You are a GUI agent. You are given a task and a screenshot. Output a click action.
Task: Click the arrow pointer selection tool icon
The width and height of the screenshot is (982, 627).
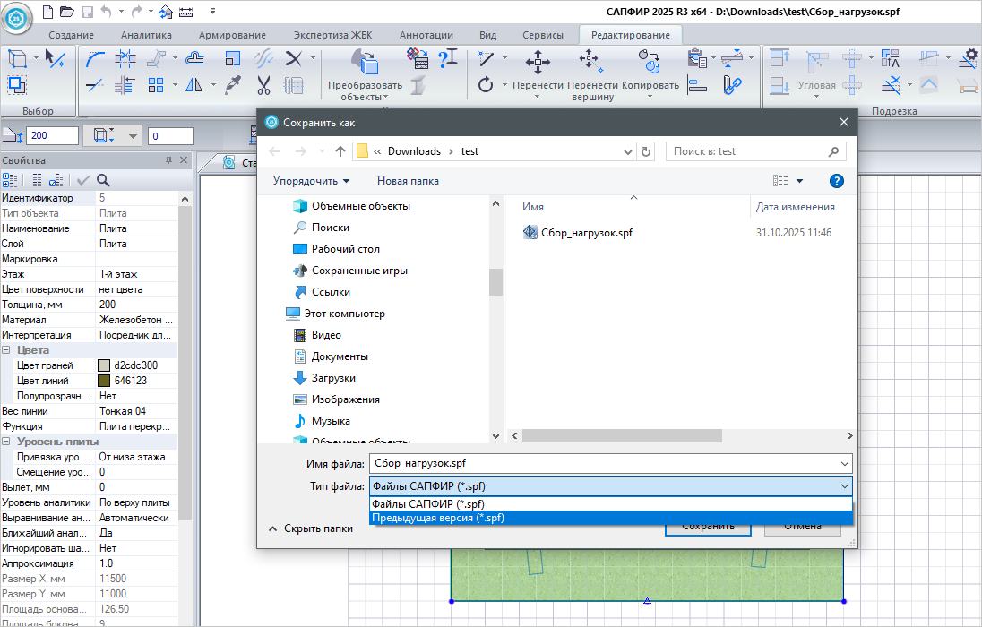56,59
